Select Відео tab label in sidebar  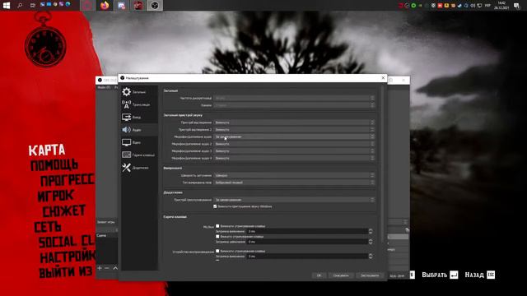pyautogui.click(x=137, y=142)
